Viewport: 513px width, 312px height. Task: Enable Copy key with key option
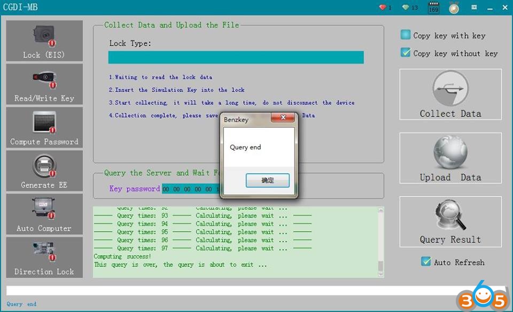406,35
